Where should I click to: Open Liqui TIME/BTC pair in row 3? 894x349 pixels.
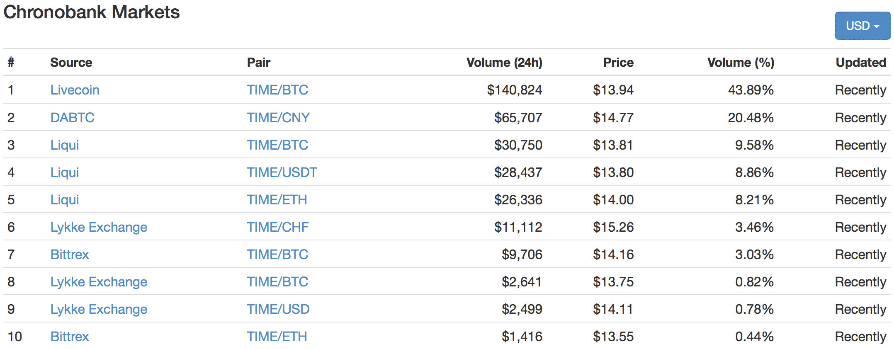pos(277,145)
